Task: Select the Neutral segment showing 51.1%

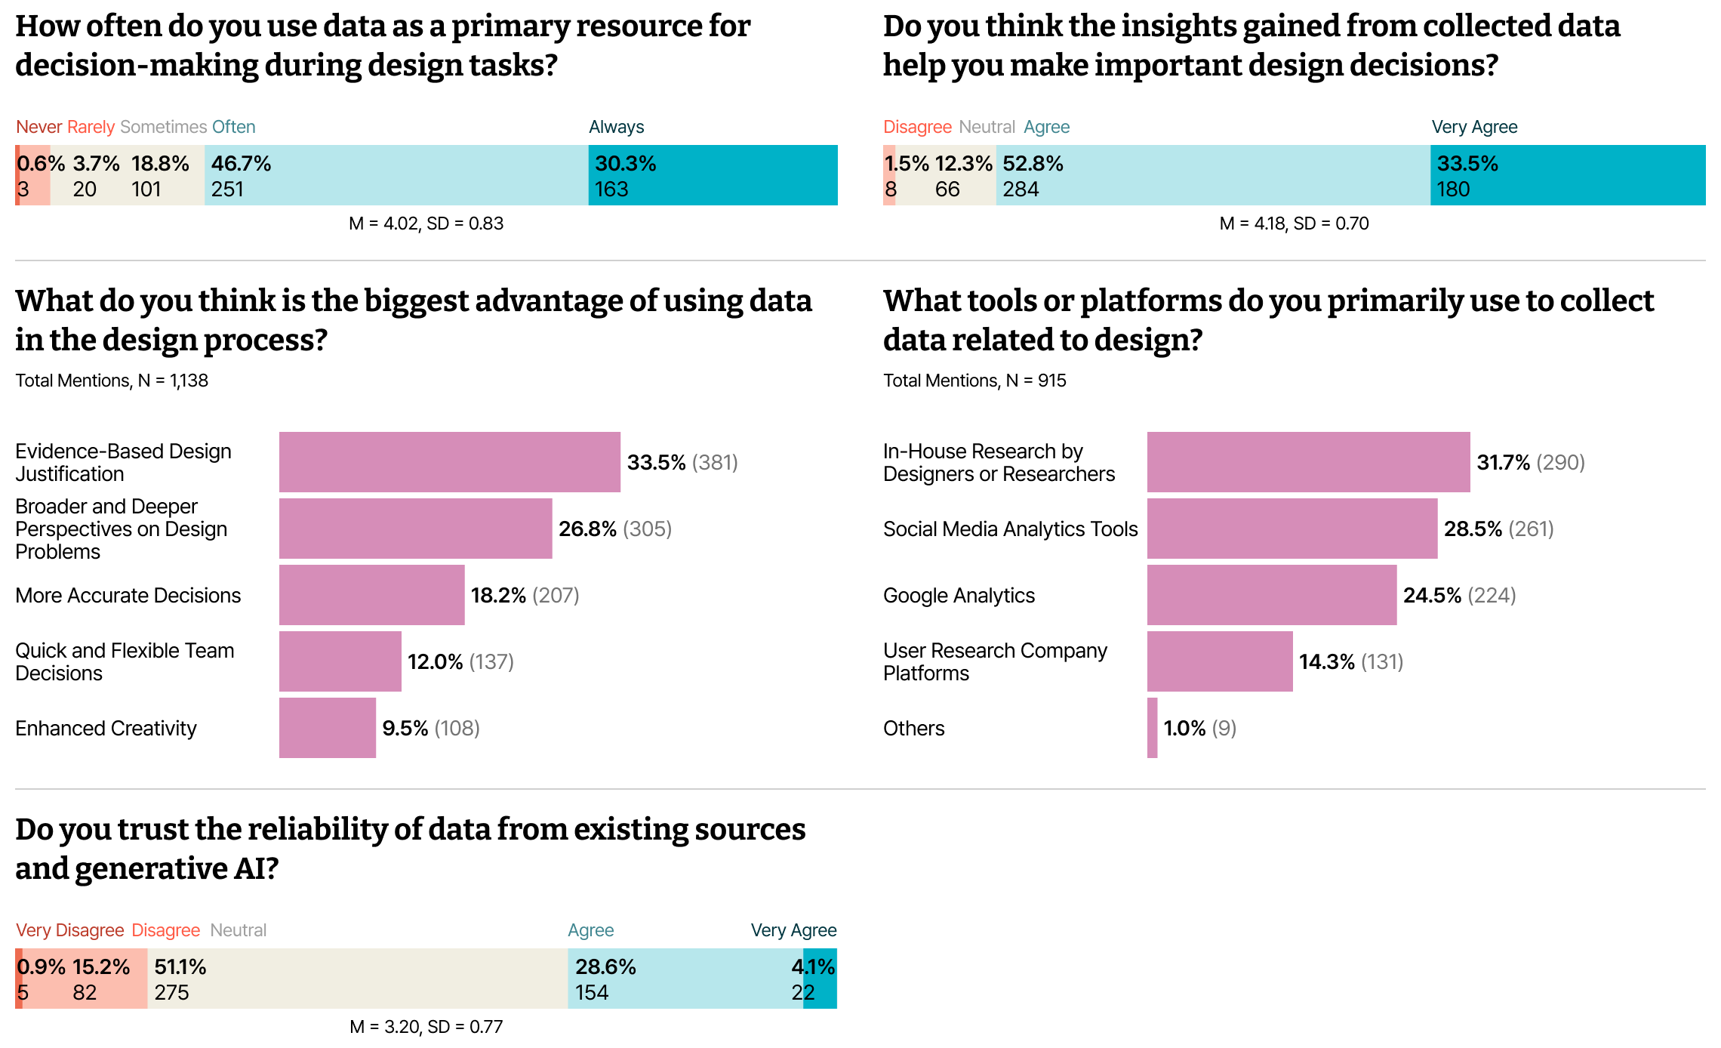Action: point(358,979)
